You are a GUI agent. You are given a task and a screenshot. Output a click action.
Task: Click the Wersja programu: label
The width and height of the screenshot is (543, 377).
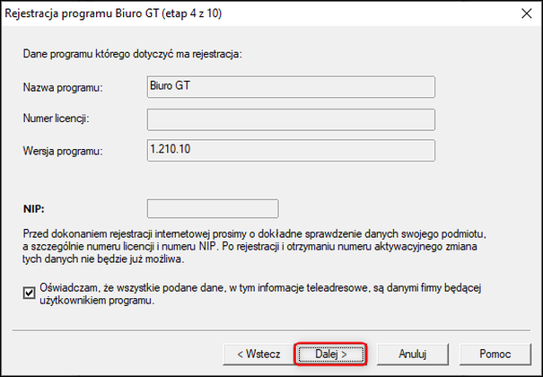(63, 152)
